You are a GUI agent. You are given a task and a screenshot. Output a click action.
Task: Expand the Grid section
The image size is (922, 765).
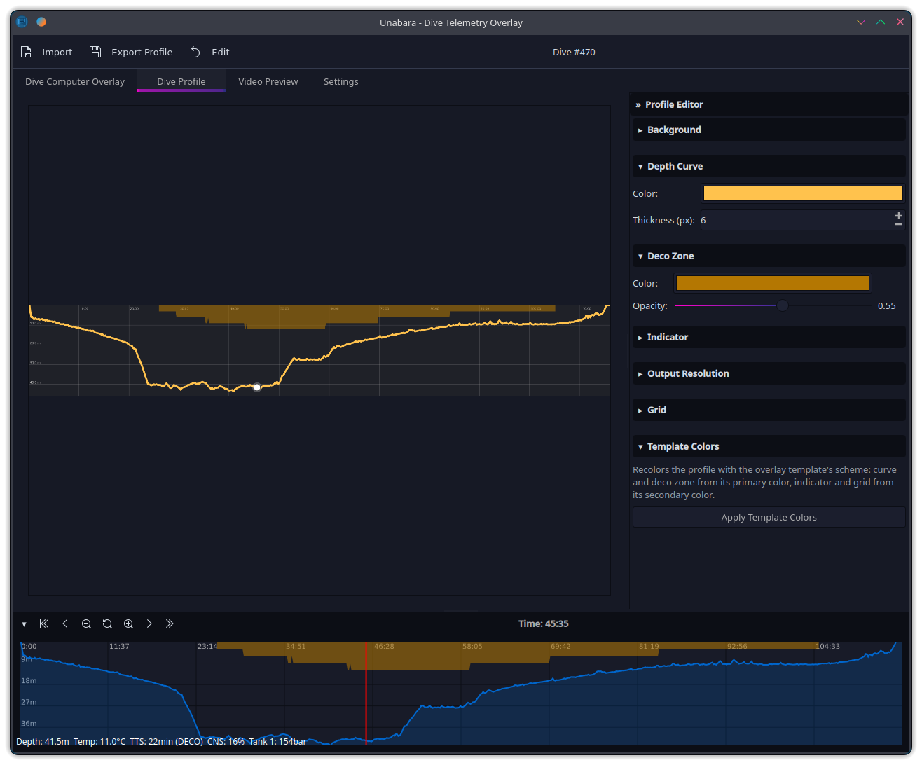pos(769,410)
